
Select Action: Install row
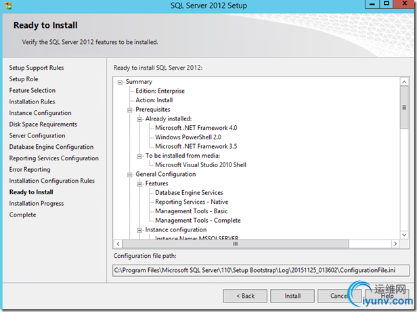coord(154,100)
